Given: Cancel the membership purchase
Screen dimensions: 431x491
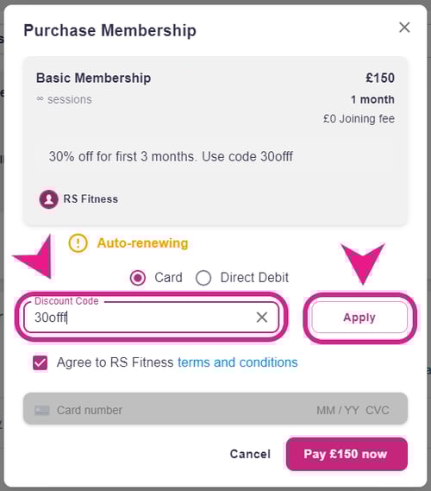Looking at the screenshot, I should 250,454.
